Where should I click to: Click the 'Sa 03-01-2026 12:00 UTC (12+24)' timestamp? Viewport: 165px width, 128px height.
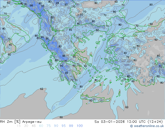pos(129,122)
